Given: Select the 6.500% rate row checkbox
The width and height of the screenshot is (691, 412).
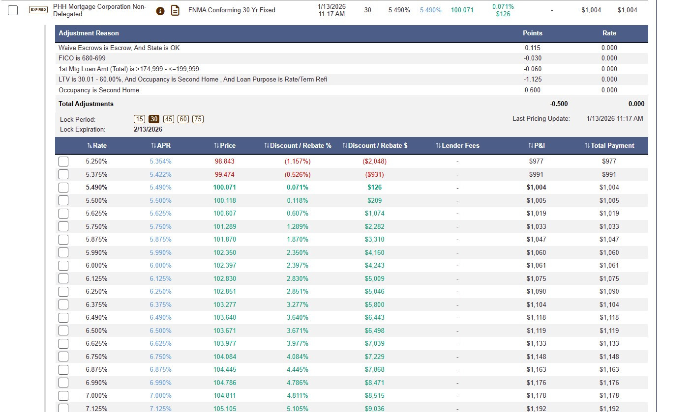Looking at the screenshot, I should [x=63, y=330].
